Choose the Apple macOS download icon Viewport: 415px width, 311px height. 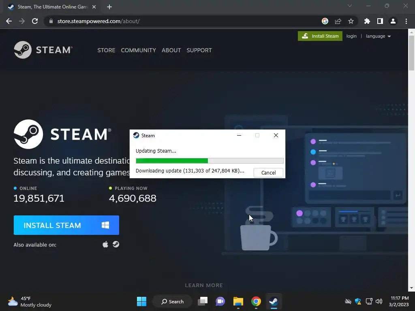pyautogui.click(x=105, y=244)
